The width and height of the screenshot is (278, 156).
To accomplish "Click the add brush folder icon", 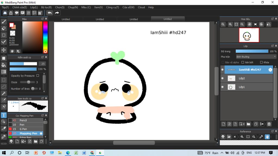I will click(x=36, y=141).
